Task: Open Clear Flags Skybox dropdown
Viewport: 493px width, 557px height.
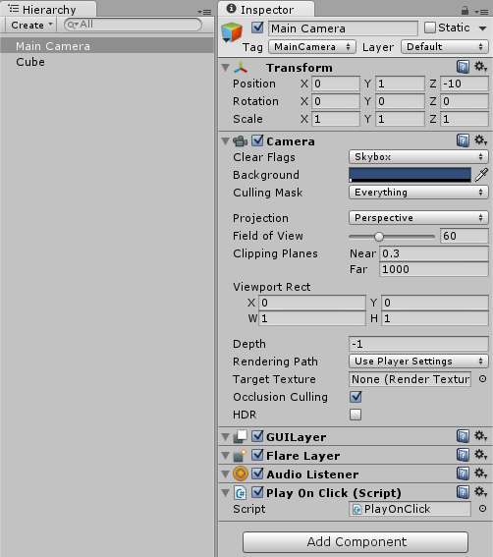Action: [x=418, y=156]
